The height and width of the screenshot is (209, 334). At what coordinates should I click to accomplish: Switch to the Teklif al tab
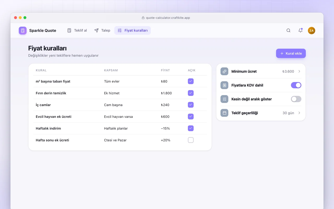click(77, 31)
